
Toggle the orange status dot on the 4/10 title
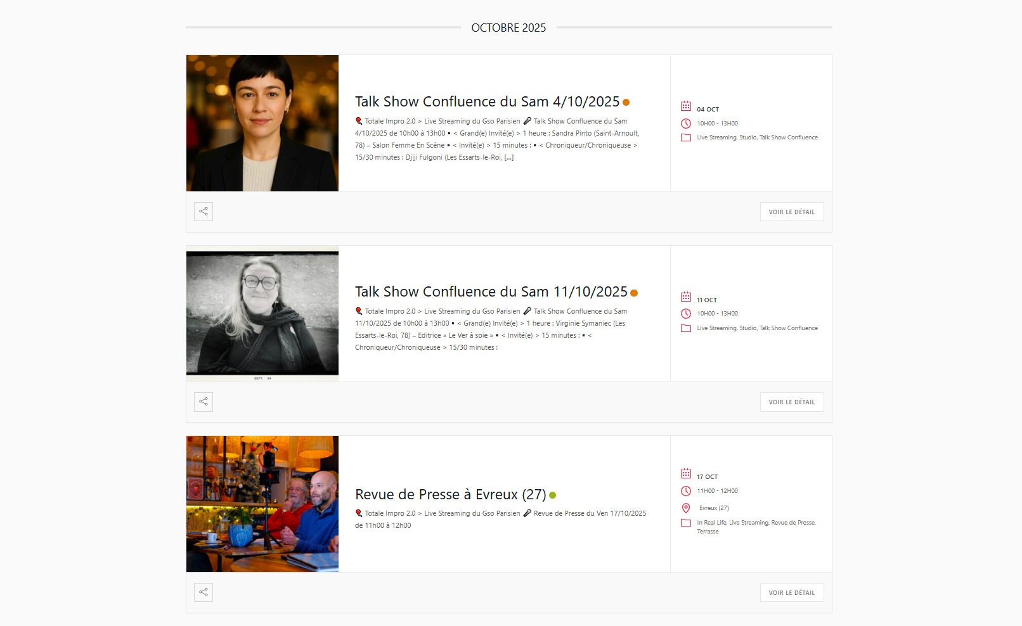pyautogui.click(x=626, y=102)
